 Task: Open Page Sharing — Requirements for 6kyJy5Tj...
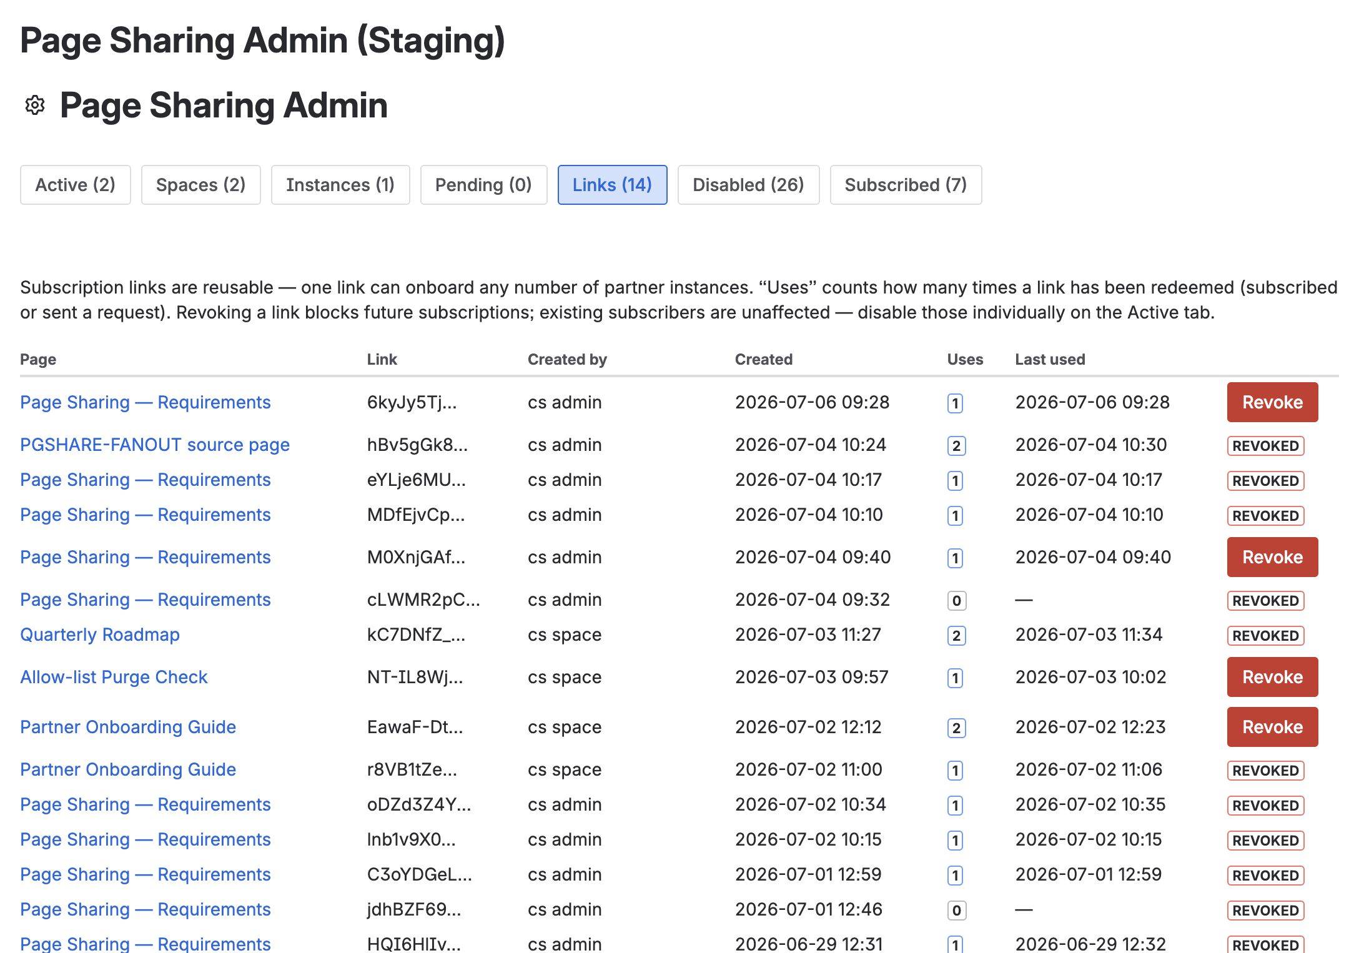(146, 402)
